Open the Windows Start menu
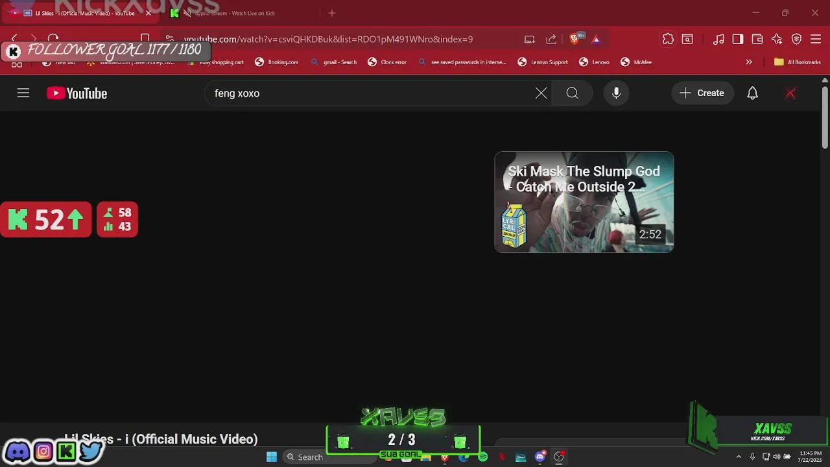Viewport: 830px width, 467px height. coord(272,457)
